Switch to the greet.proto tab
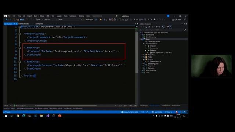 [x=39, y=24]
